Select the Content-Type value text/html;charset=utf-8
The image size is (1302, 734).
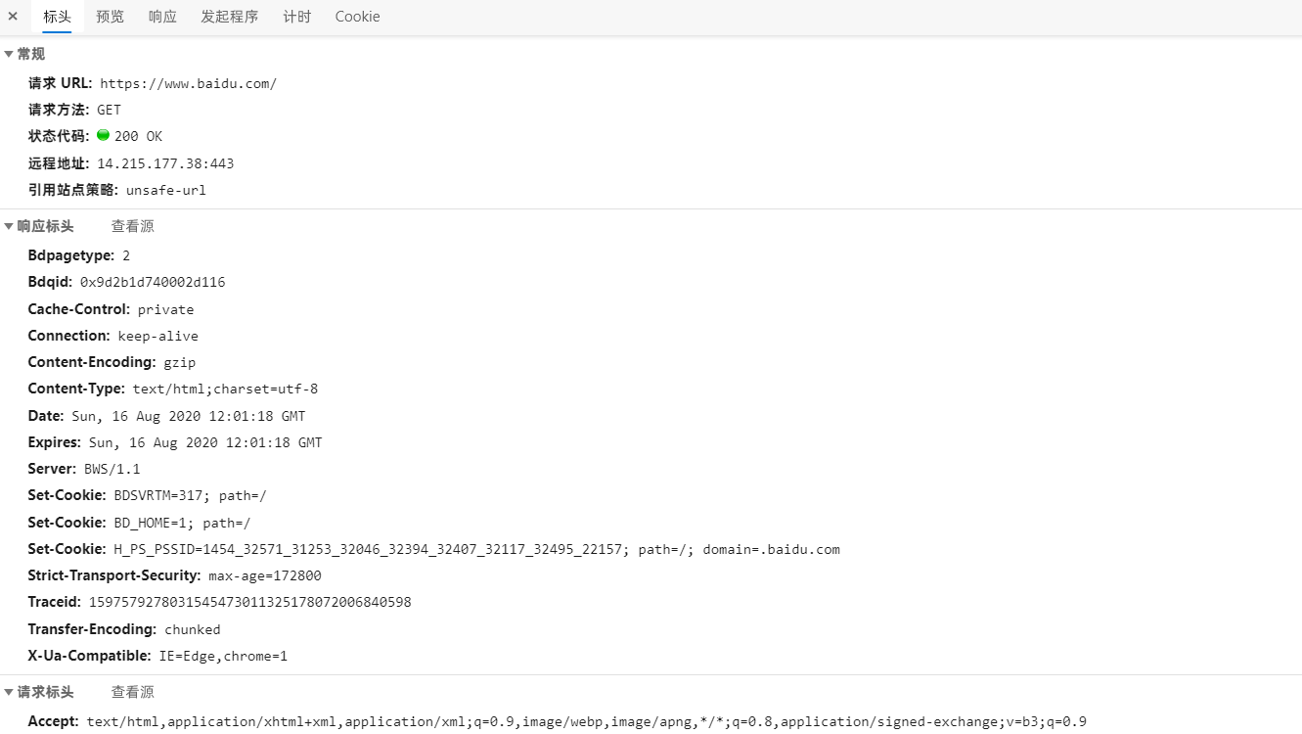pyautogui.click(x=225, y=389)
